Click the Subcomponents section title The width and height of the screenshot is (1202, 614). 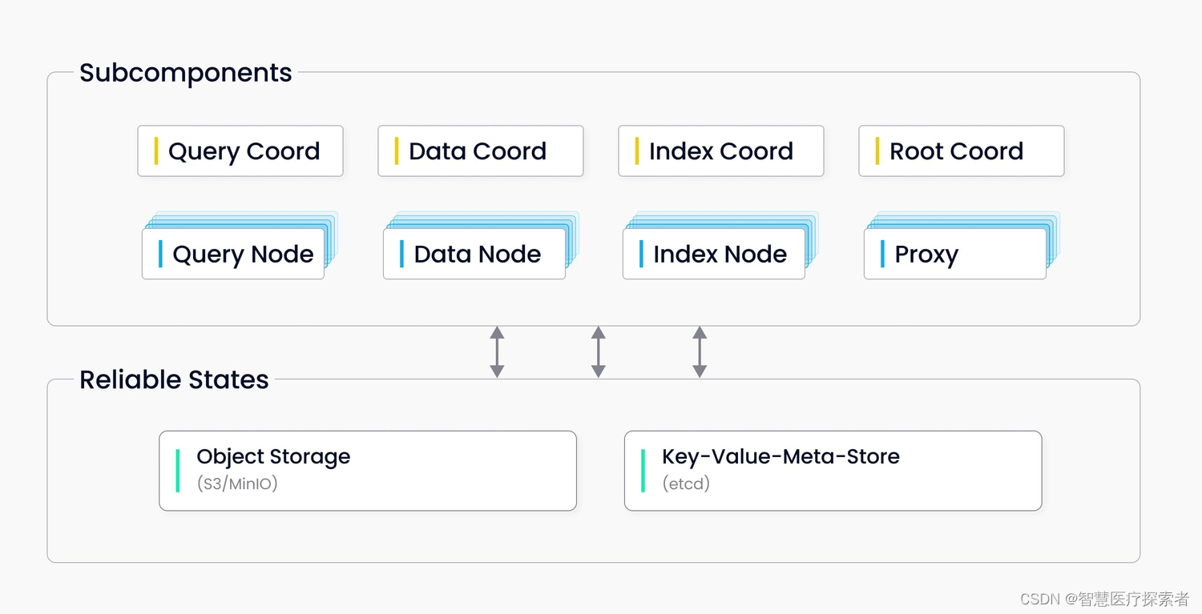(x=186, y=73)
